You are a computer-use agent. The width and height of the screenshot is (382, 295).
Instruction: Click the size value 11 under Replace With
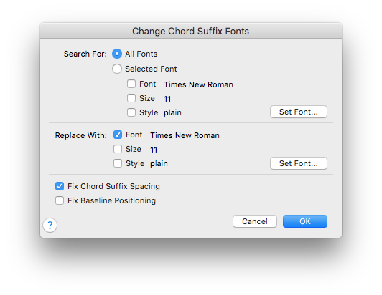tap(154, 150)
